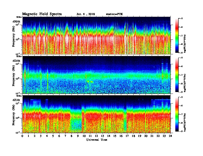Click inside the dD/dt spectrogram plot
The image size is (203, 156).
tap(96, 75)
